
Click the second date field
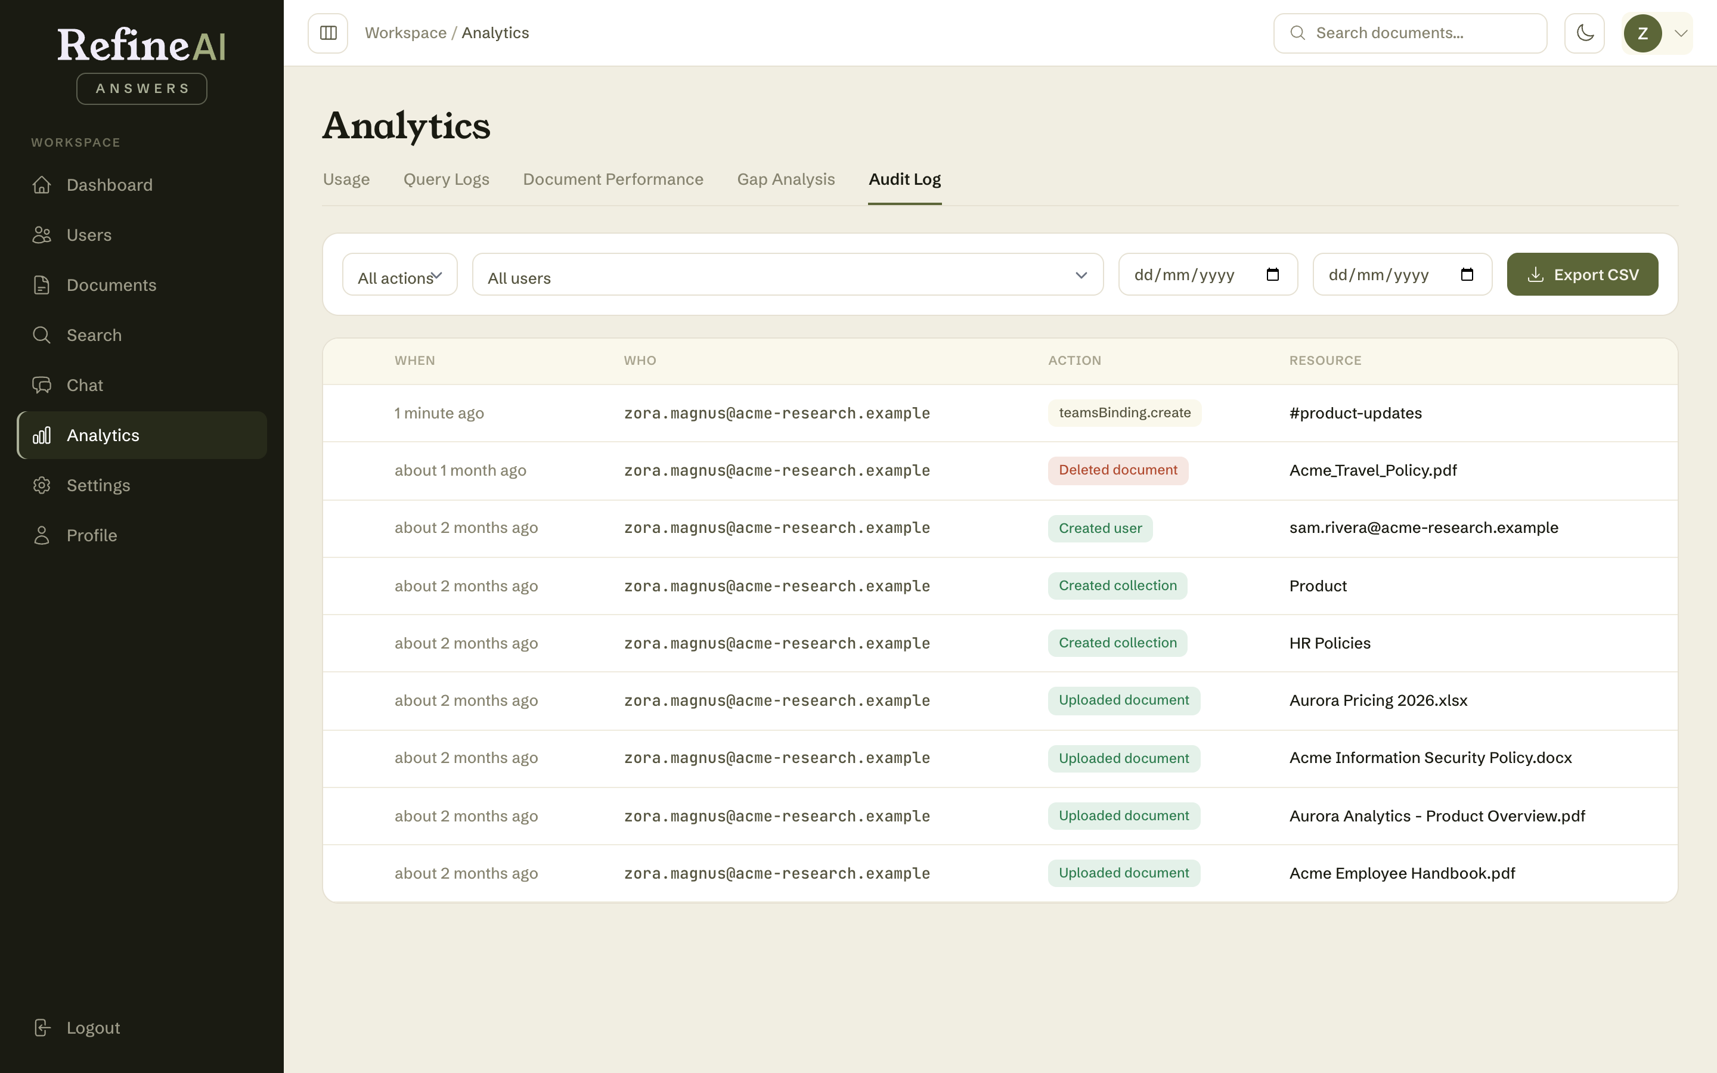pyautogui.click(x=1402, y=275)
